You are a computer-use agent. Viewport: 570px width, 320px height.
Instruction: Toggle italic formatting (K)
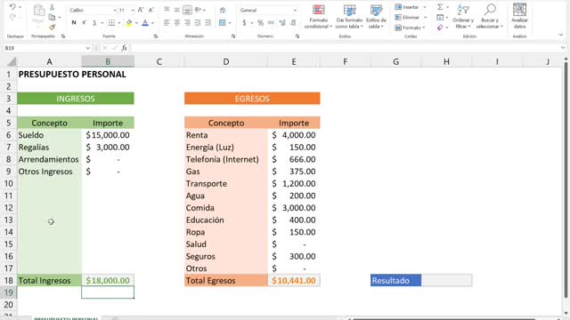click(x=84, y=23)
